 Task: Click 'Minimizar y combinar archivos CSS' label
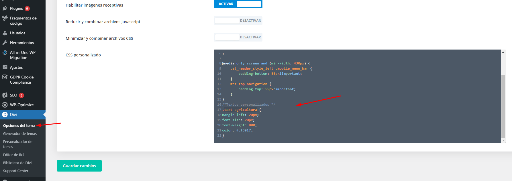click(x=99, y=38)
